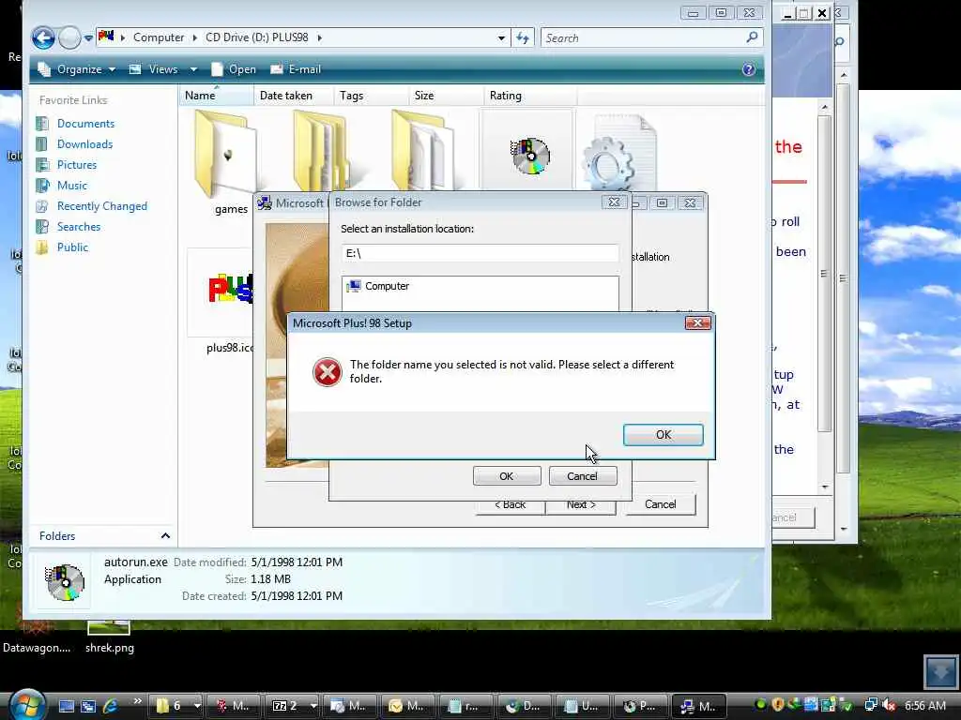Click Open in the Explorer toolbar
Viewport: 961px width, 720px height.
coord(234,69)
